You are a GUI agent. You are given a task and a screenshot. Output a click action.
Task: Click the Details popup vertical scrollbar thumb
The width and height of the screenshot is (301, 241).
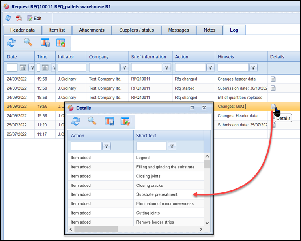point(207,164)
